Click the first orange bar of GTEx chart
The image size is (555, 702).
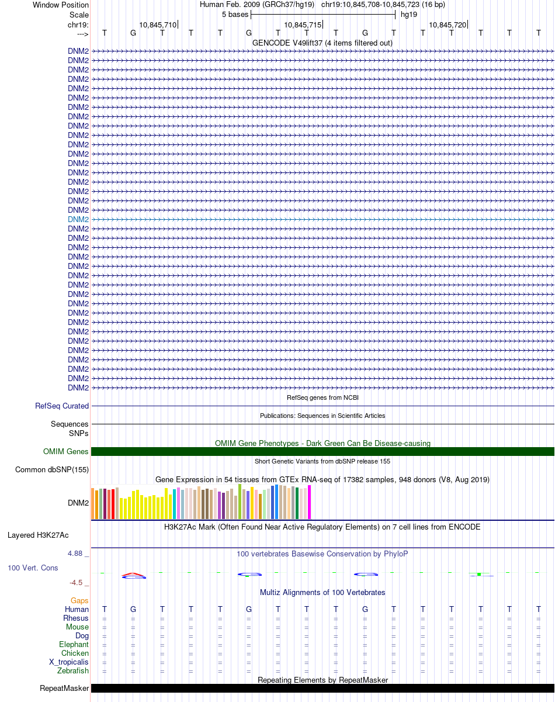click(x=93, y=503)
